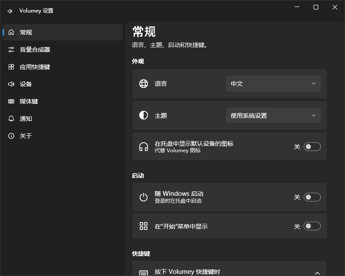Click the info icon beside 关于
The width and height of the screenshot is (345, 276).
[x=11, y=136]
